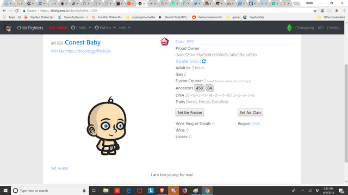
Task: Open the Action Center notifications icon
Action: tap(341, 191)
